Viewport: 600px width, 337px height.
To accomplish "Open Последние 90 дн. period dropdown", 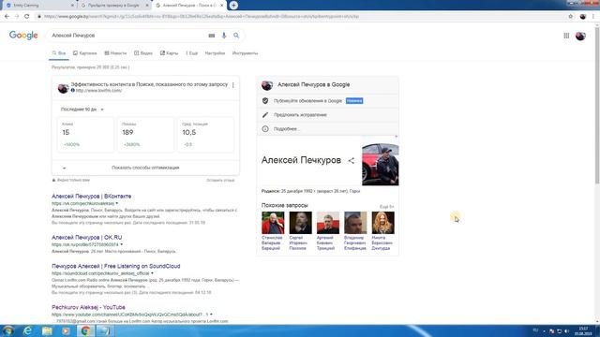I will tap(82, 110).
